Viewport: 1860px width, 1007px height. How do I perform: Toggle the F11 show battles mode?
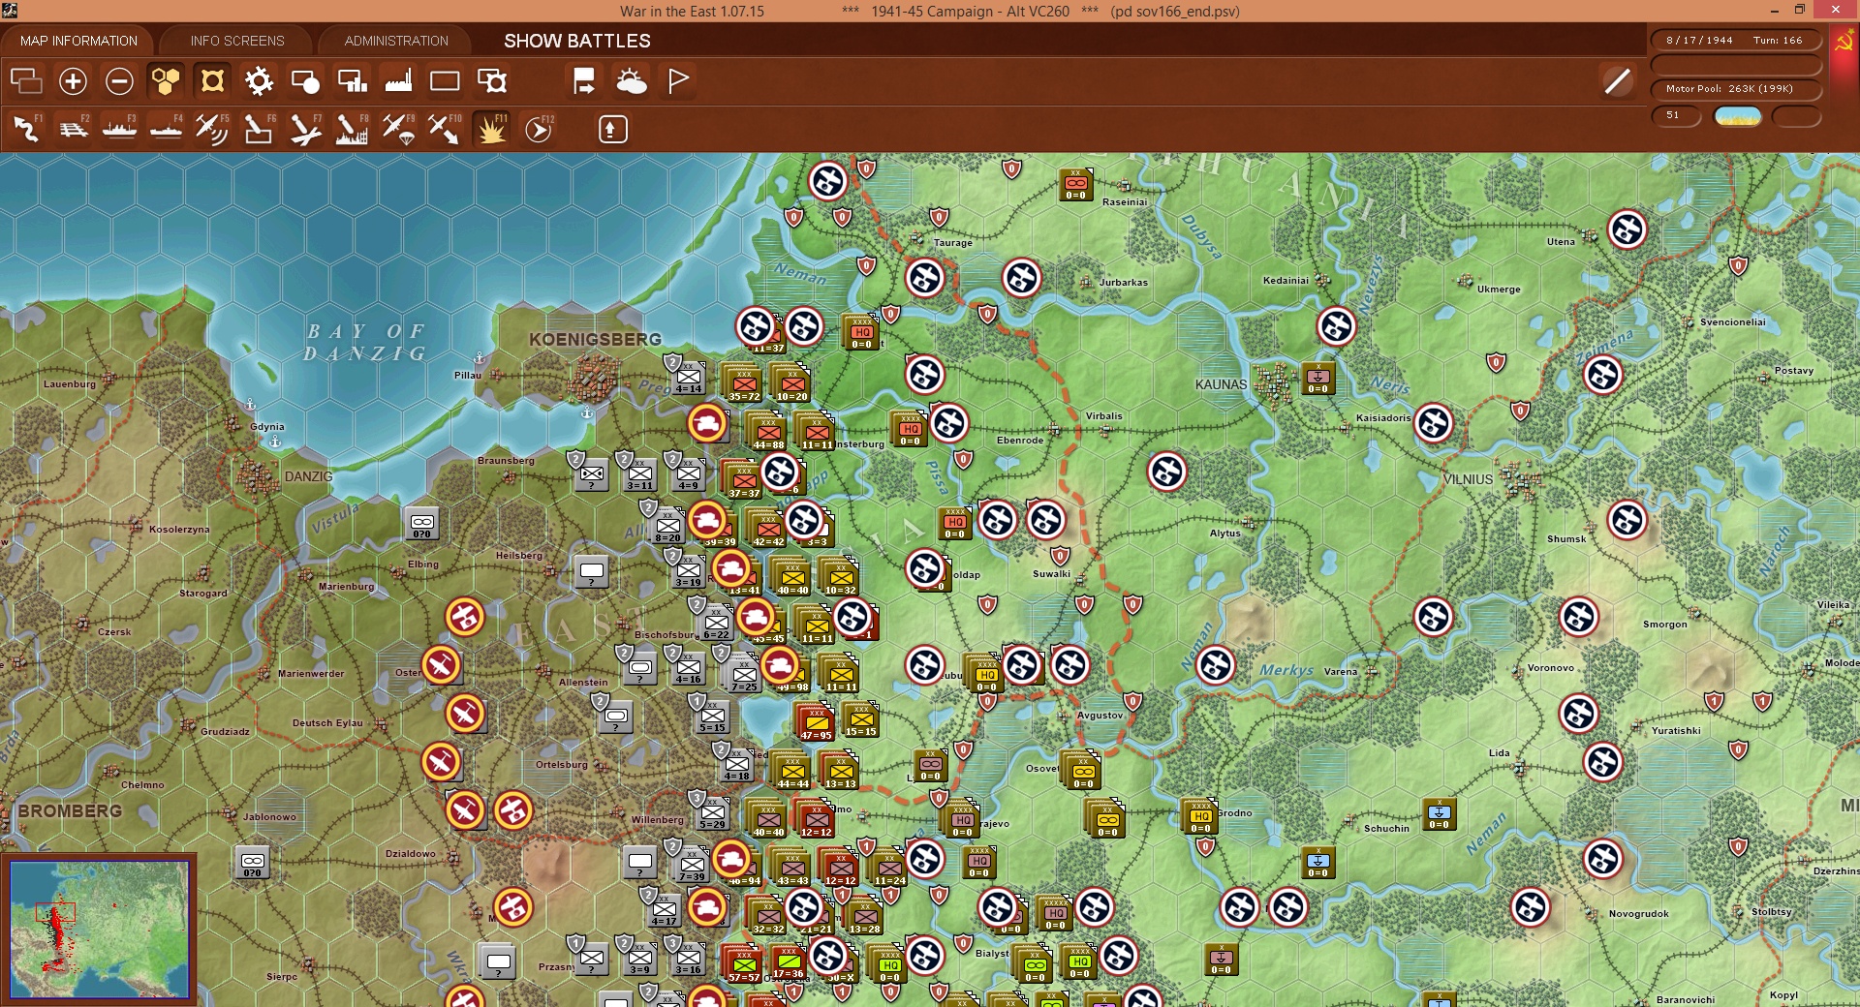coord(491,129)
